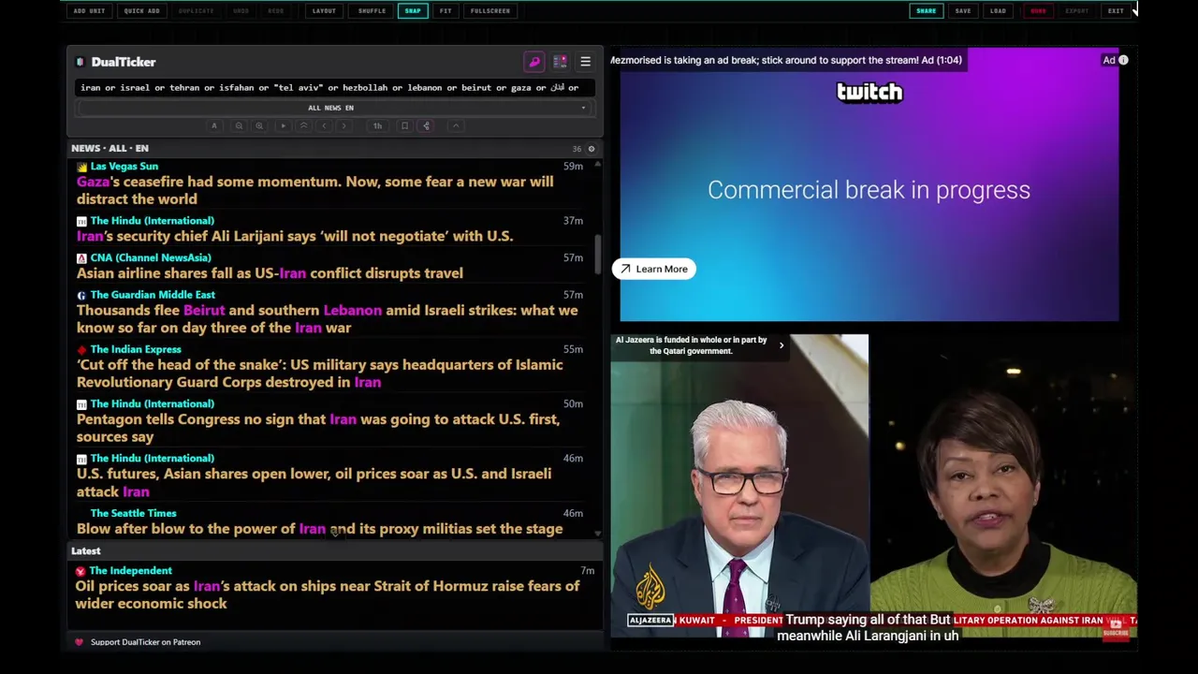Open Pentagon tells Congress headline

click(x=318, y=428)
